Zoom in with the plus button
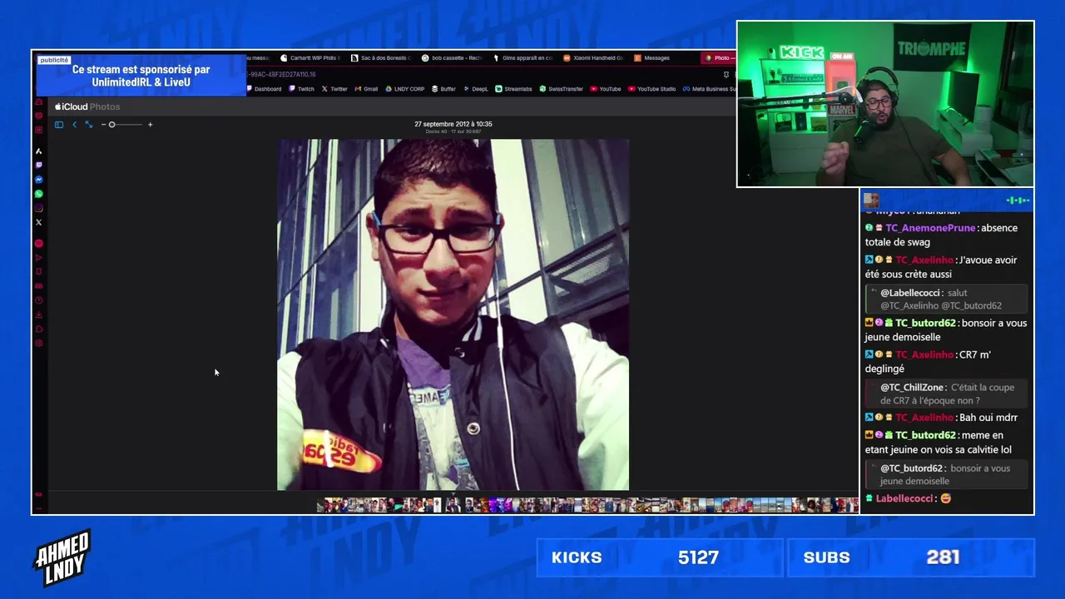The width and height of the screenshot is (1065, 599). (150, 125)
